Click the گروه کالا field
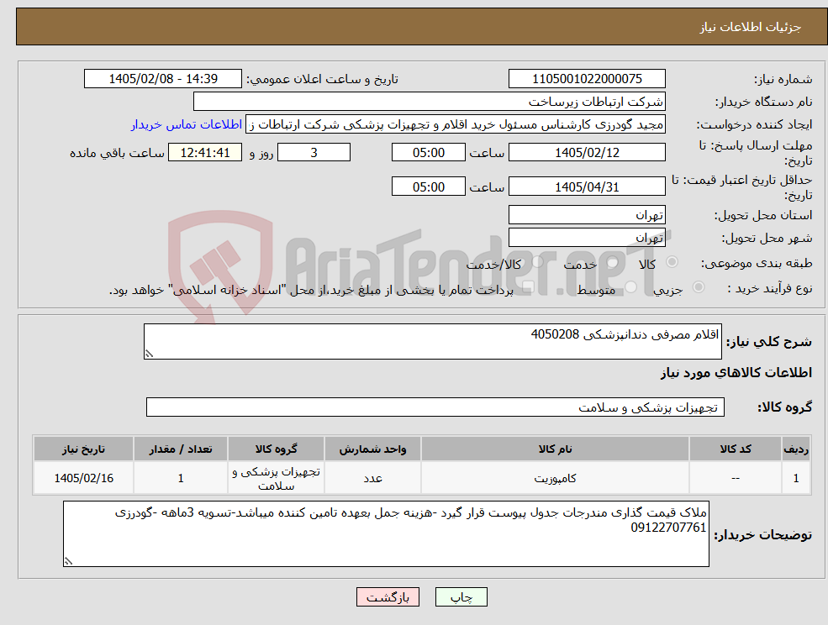The image size is (828, 625). coord(435,407)
